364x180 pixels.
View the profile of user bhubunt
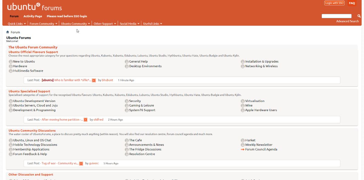tap(107, 80)
